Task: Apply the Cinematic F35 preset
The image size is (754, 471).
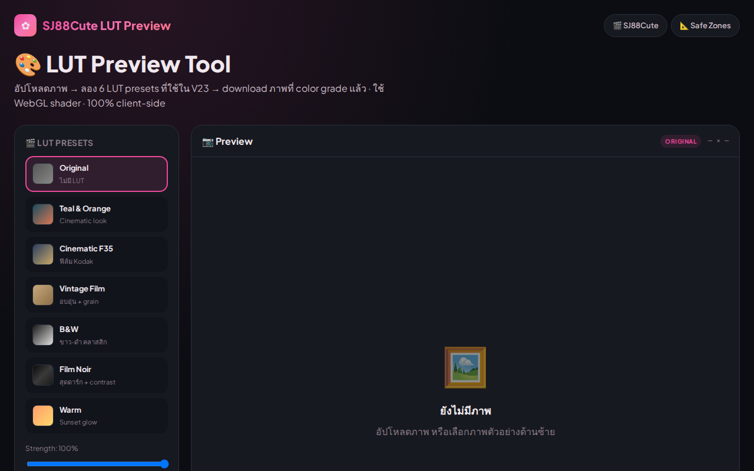Action: click(x=97, y=254)
